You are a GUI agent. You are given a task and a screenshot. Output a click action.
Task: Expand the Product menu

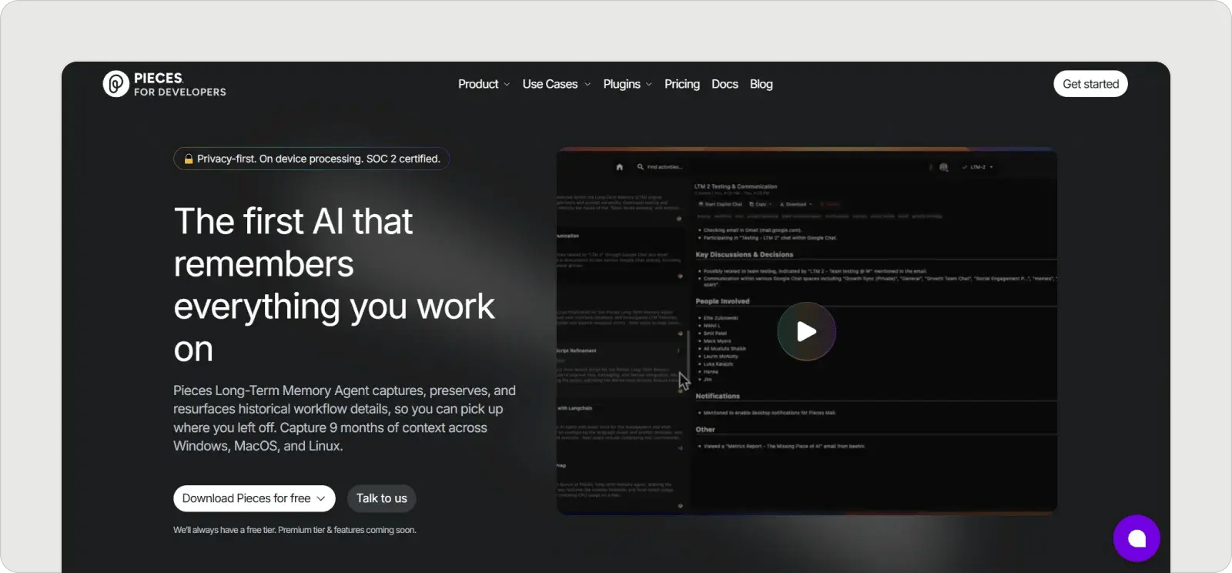point(484,84)
